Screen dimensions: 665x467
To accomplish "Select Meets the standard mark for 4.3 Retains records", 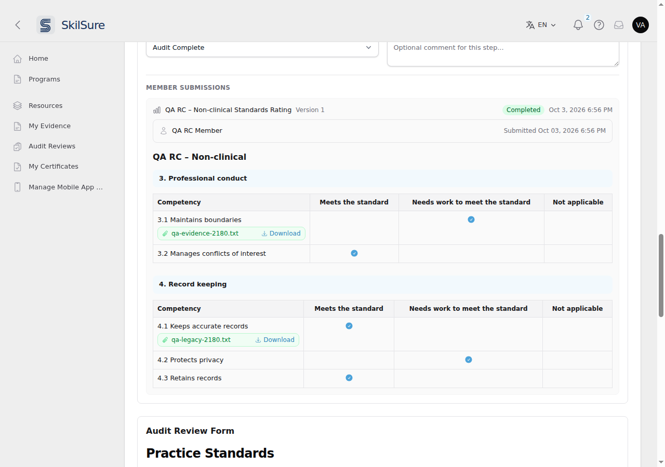I will [349, 378].
